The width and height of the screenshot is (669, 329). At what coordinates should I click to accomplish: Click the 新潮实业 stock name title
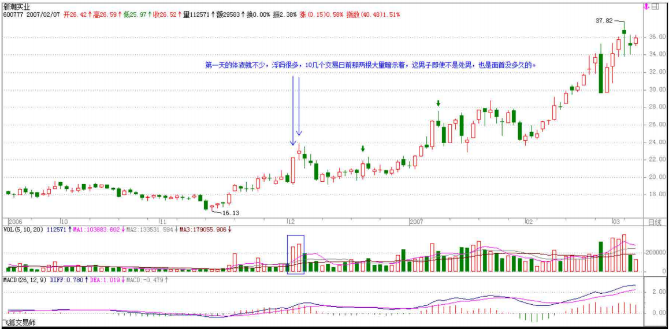(17, 6)
